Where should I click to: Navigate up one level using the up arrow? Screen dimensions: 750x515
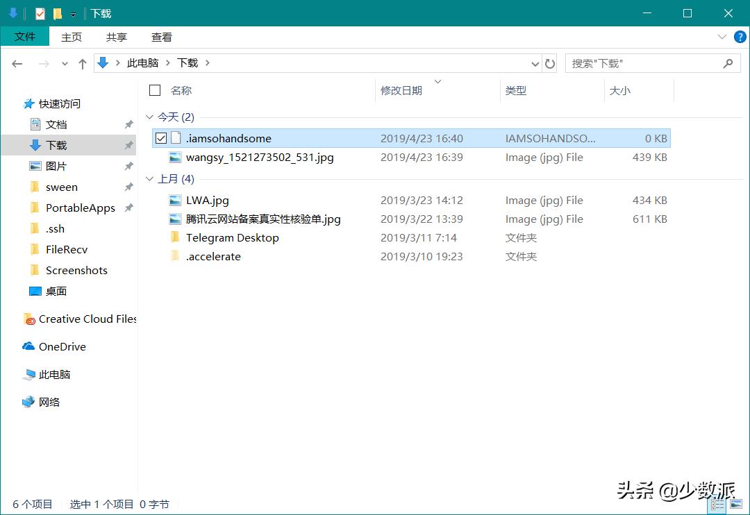(82, 62)
